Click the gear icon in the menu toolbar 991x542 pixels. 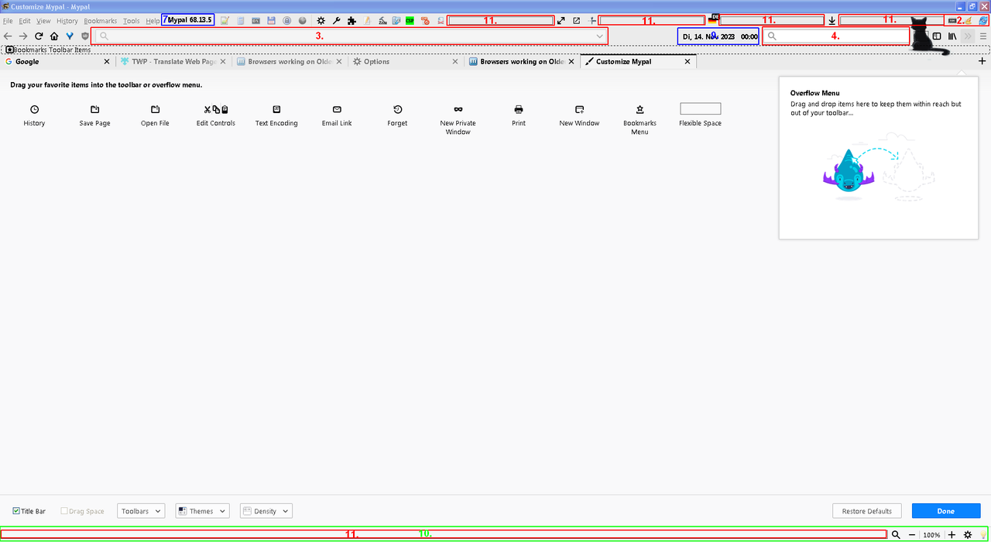click(321, 20)
